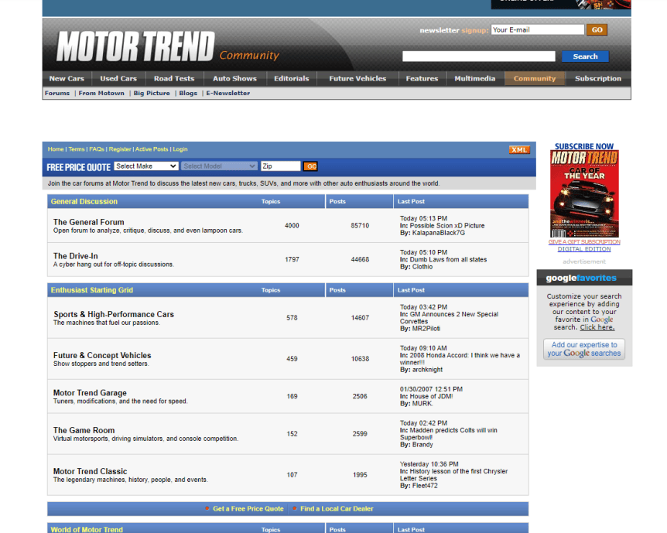This screenshot has height=533, width=667.
Task: Open Motor Trend Classic forum
Action: pyautogui.click(x=90, y=471)
